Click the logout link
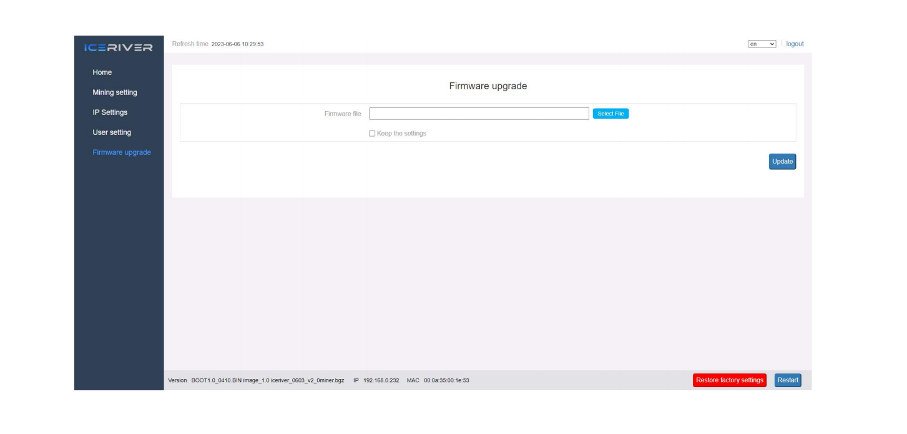Screen dimensions: 907x434 coord(795,44)
